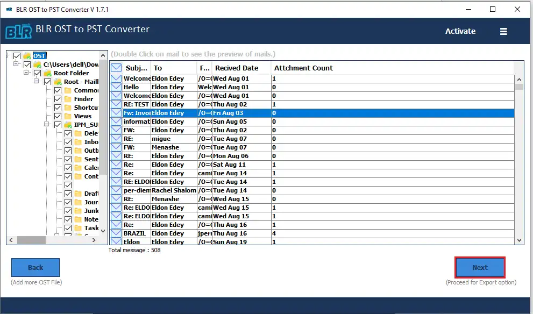Open the hamburger menu icon top right
Screen dimensions: 533x314
click(x=503, y=31)
